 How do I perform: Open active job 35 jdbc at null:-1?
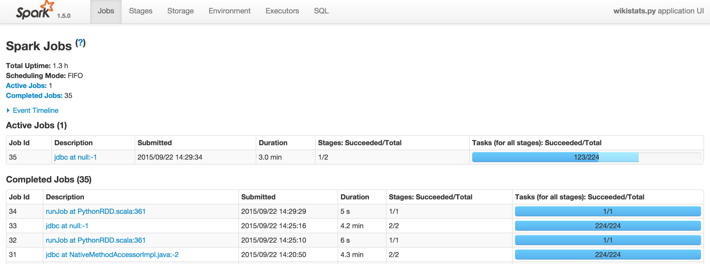pos(75,157)
